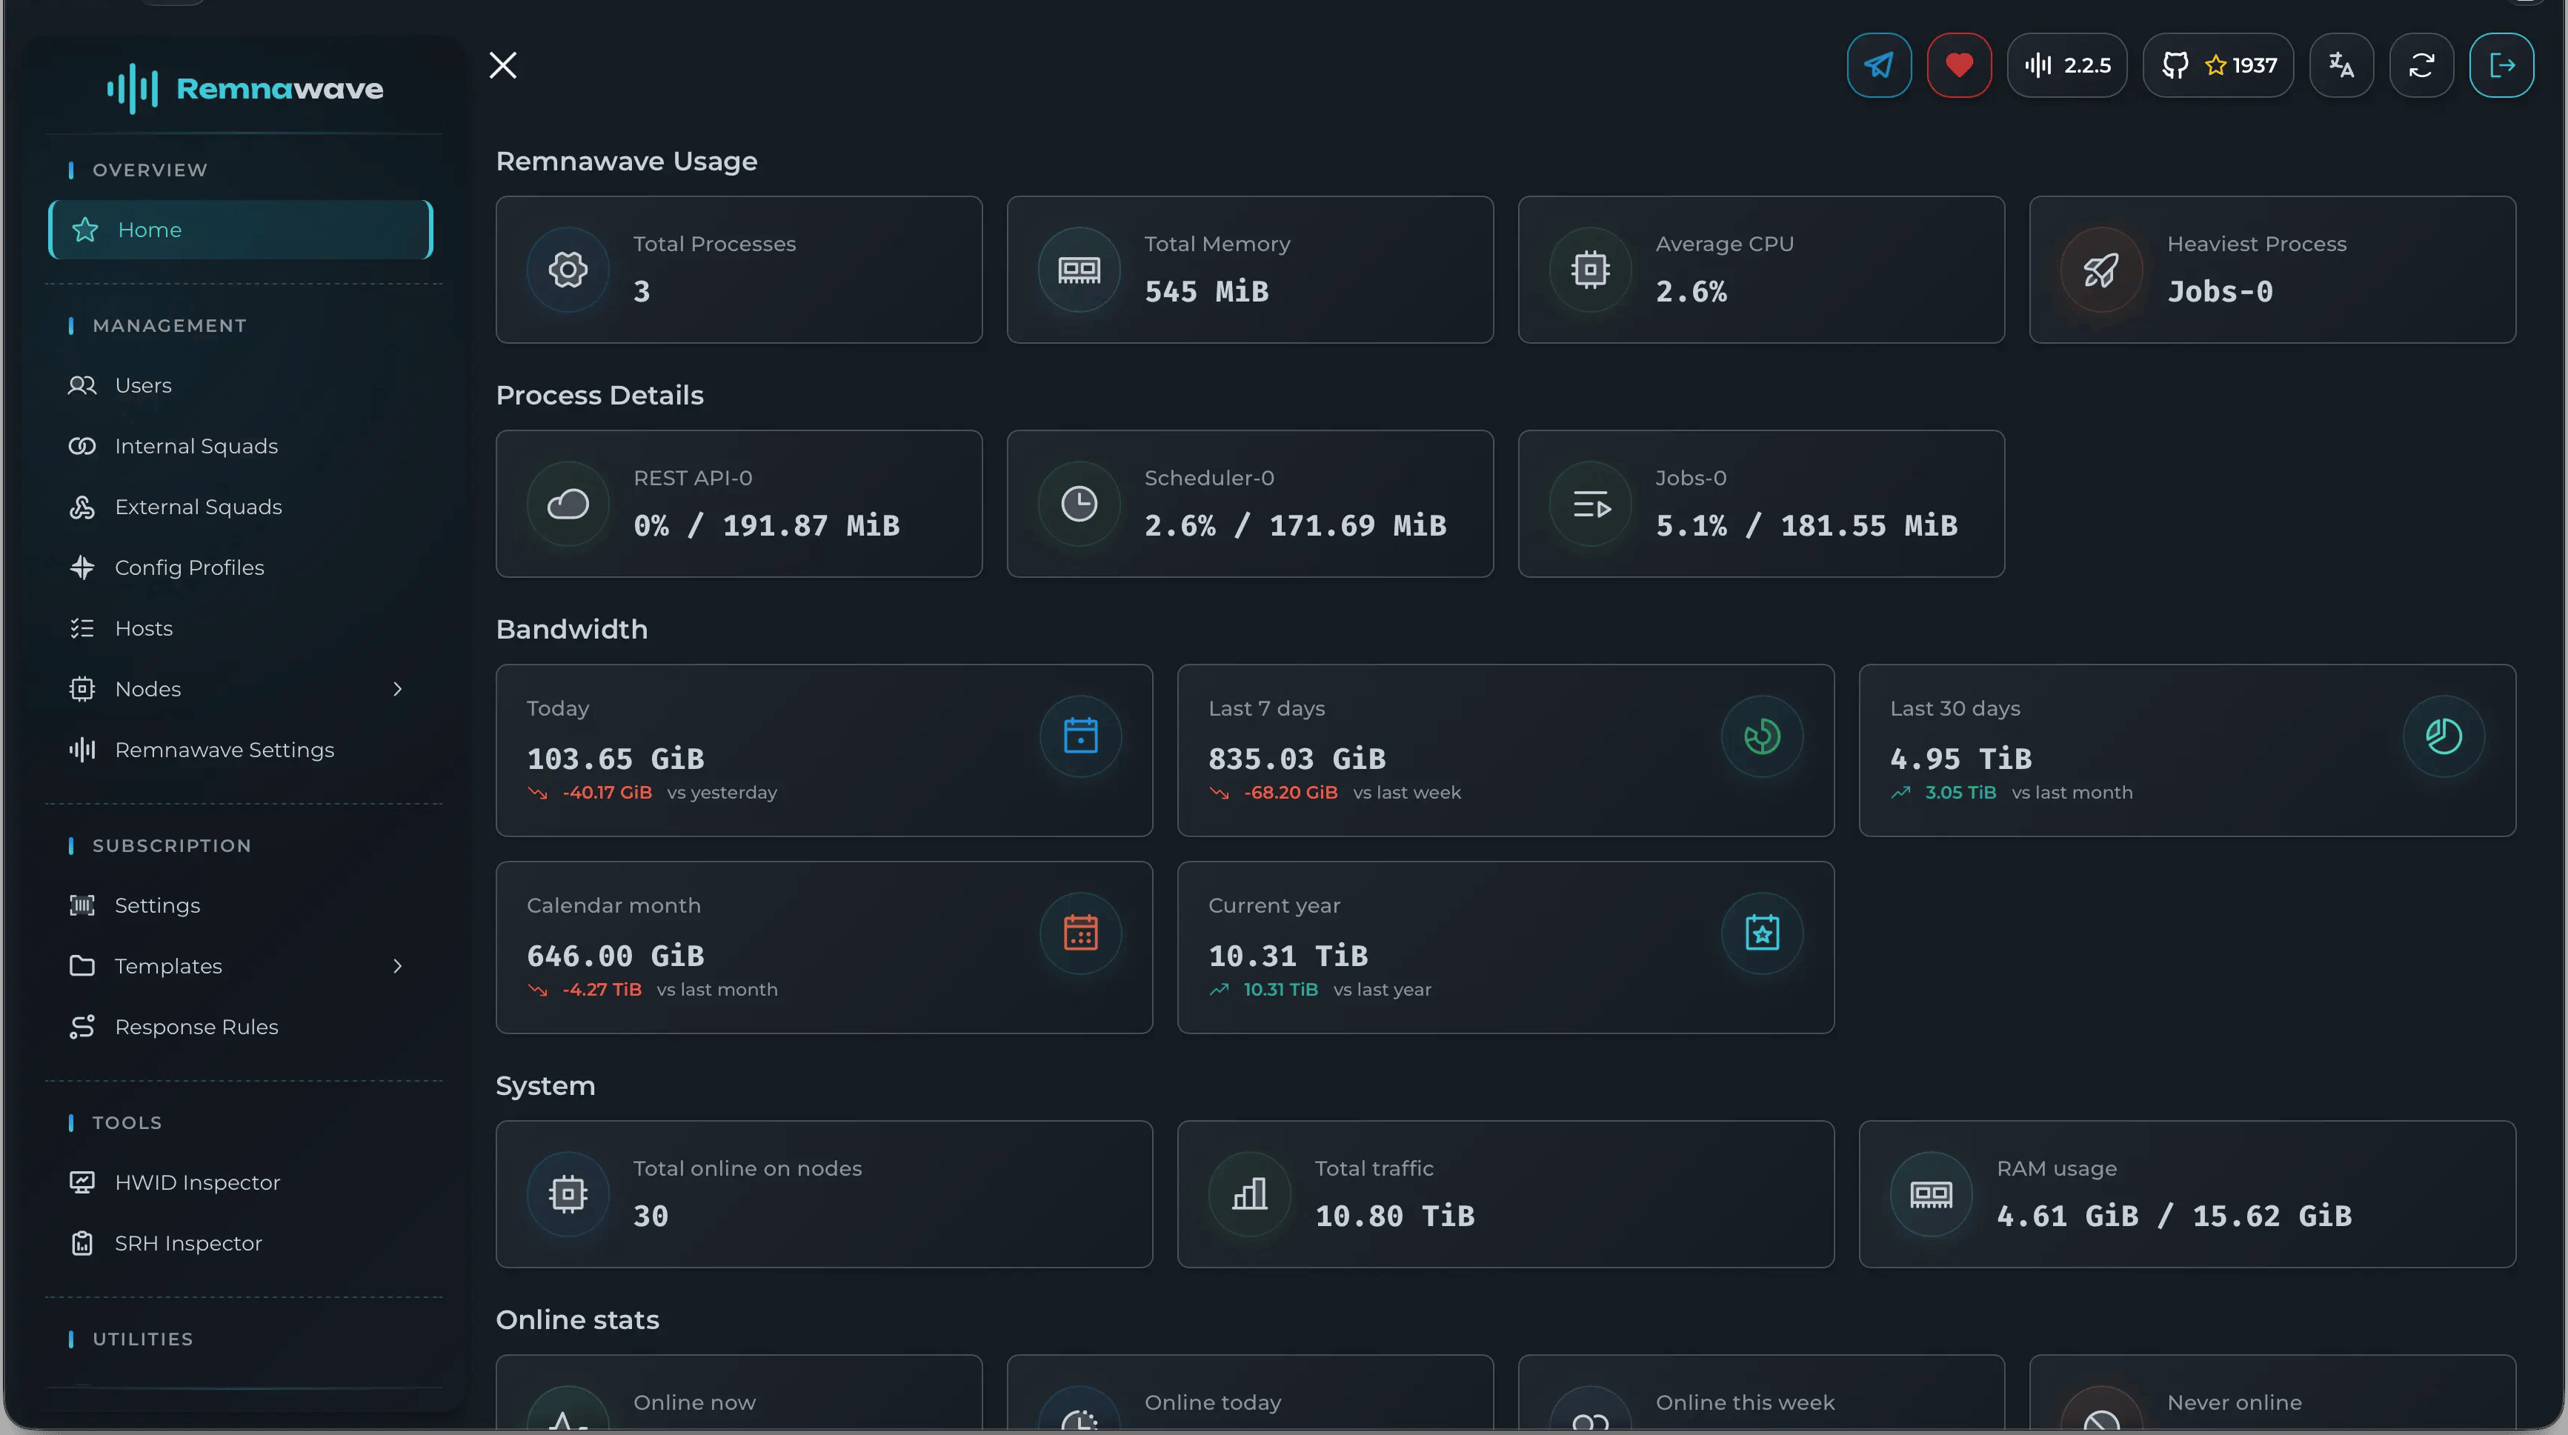Open SRH Inspector tool
This screenshot has height=1435, width=2568.
click(x=242, y=1244)
